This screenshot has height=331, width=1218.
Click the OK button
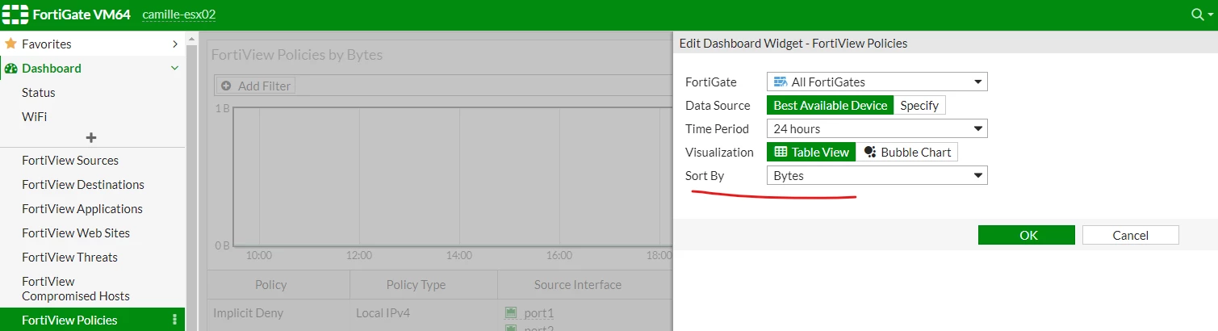[x=1026, y=235]
